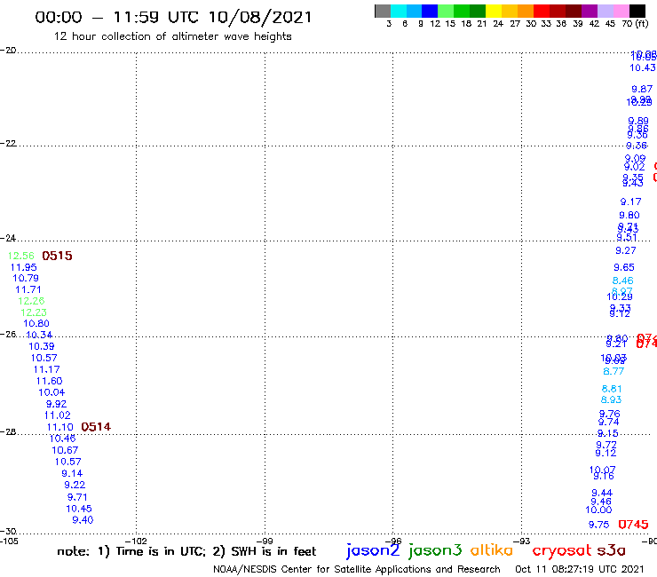The height and width of the screenshot is (577, 657).
Task: Select the green 12.56 wave height value
Action: coord(21,256)
